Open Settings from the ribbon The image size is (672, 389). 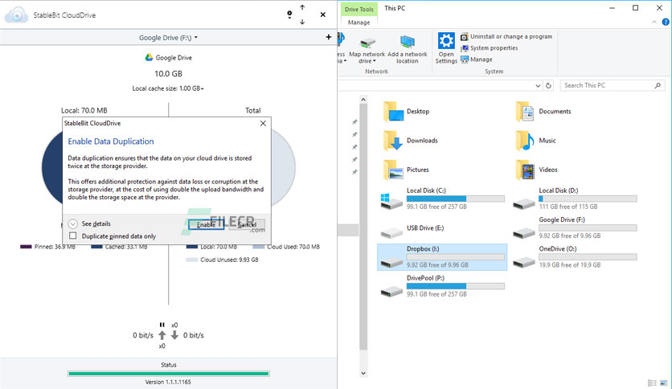pos(446,49)
